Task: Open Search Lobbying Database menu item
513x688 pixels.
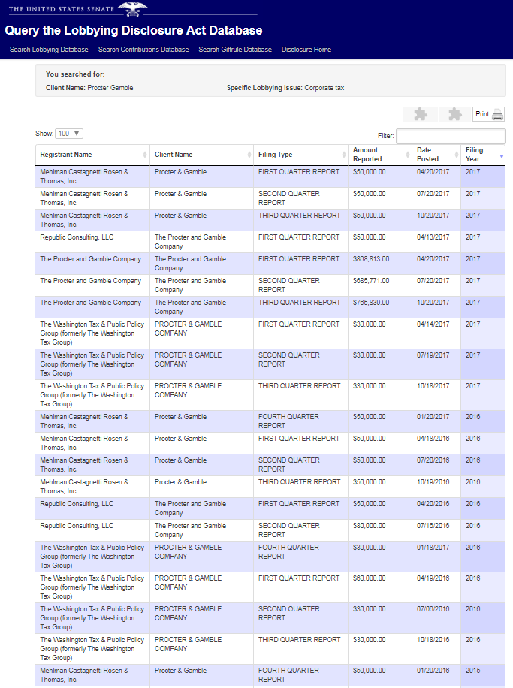Action: click(x=49, y=50)
